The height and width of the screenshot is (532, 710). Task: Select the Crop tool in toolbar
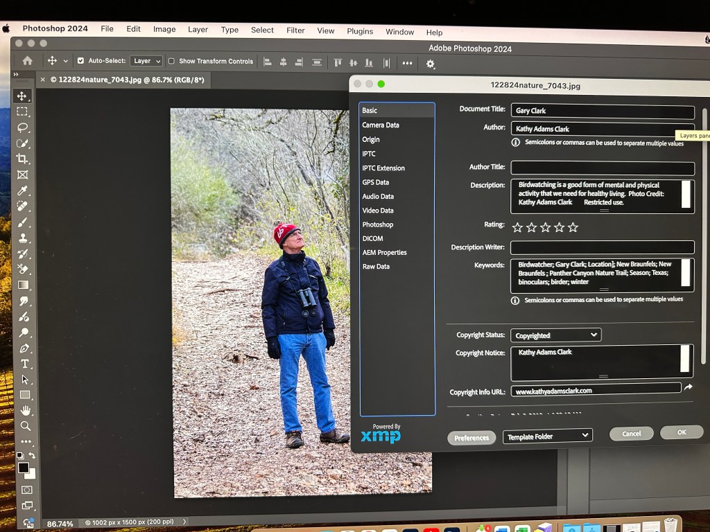[x=23, y=159]
